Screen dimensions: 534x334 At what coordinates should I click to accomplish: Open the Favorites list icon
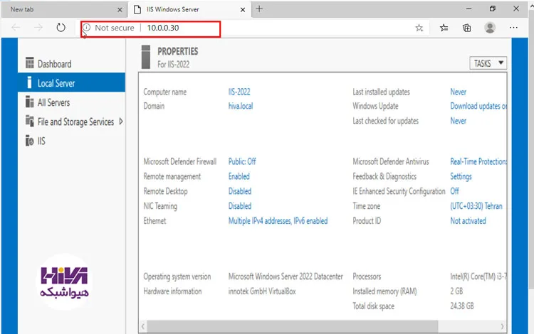(444, 28)
